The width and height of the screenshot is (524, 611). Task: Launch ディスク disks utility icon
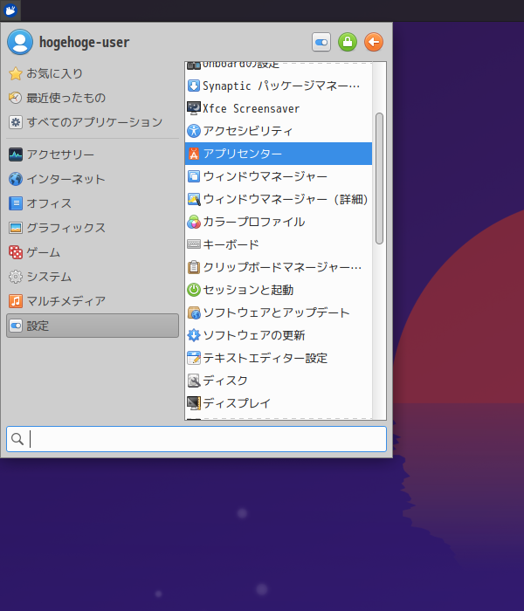tap(194, 381)
